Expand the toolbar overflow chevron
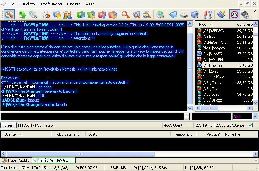The width and height of the screenshot is (259, 171). [255, 12]
